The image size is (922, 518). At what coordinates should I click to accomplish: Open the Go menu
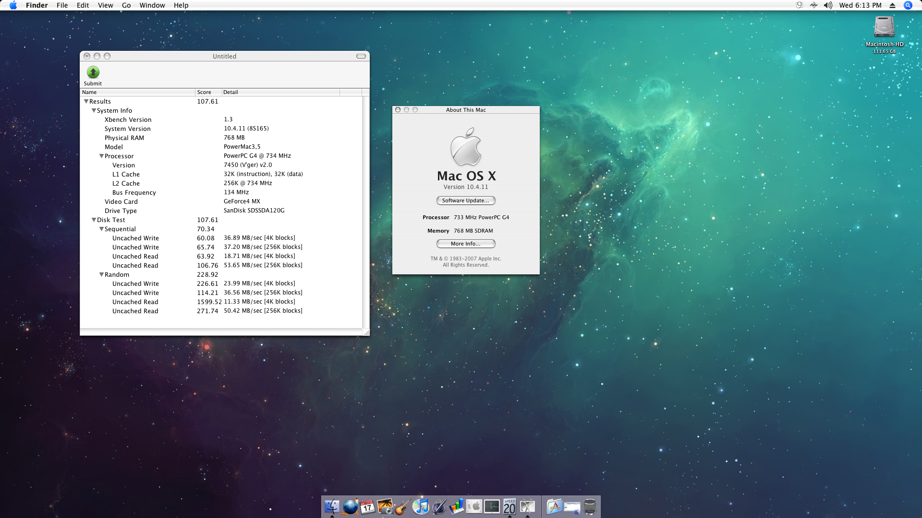pos(126,5)
